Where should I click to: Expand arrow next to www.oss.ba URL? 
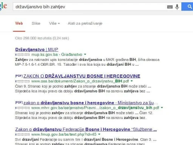click(132, 81)
